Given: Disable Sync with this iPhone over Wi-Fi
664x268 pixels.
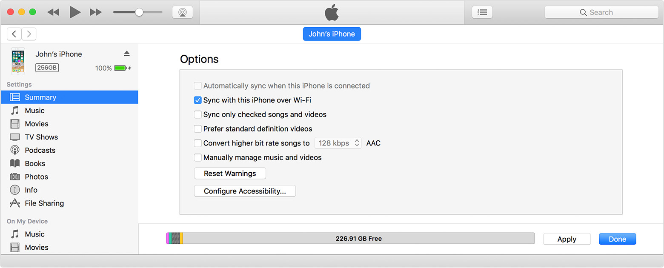Looking at the screenshot, I should pos(197,100).
